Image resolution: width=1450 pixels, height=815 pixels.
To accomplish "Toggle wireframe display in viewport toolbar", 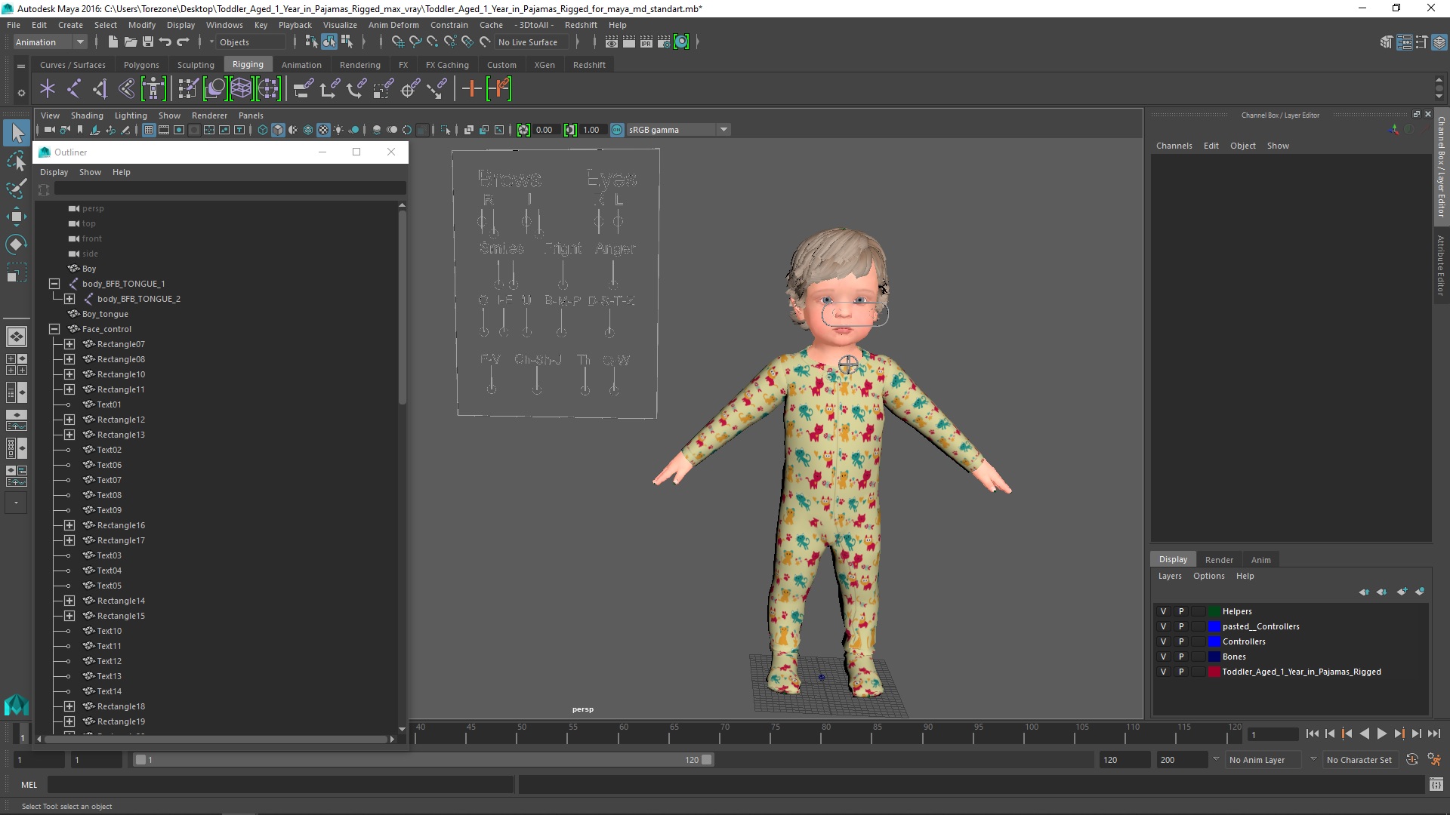I will pyautogui.click(x=262, y=130).
